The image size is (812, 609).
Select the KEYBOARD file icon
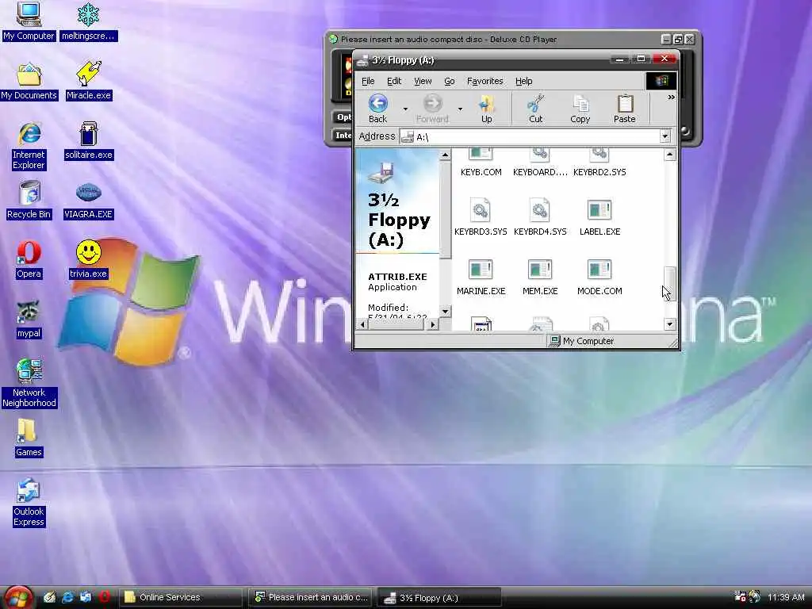(540, 163)
